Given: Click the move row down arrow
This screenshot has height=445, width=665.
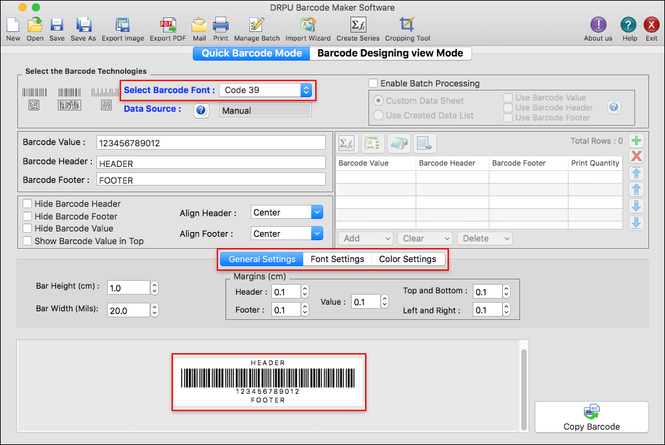Looking at the screenshot, I should [x=636, y=206].
